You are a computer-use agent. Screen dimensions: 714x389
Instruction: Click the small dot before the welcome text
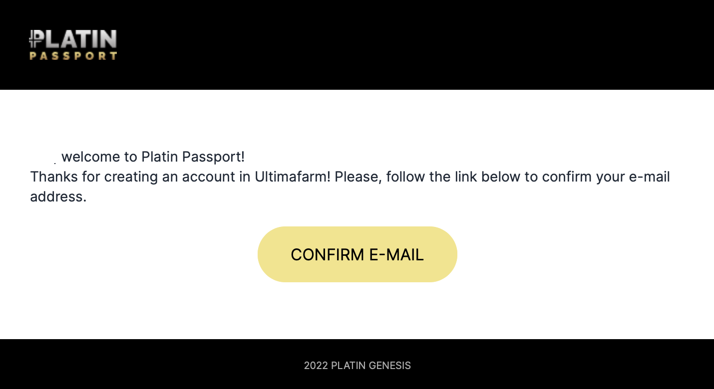point(55,163)
